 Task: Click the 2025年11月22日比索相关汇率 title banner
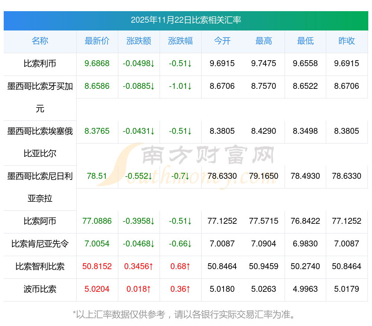coord(186,20)
